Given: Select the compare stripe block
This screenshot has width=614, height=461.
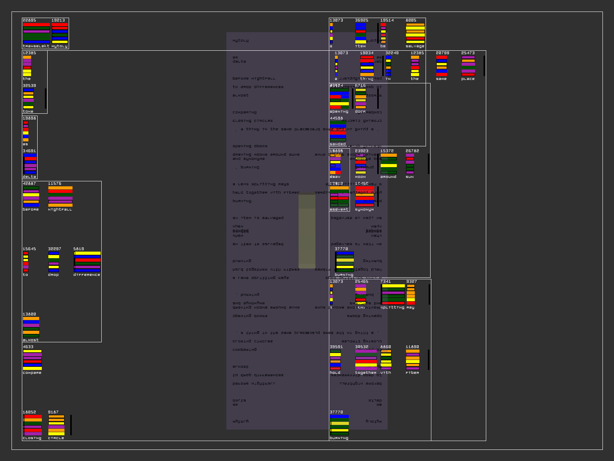Looking at the screenshot, I should [32, 360].
